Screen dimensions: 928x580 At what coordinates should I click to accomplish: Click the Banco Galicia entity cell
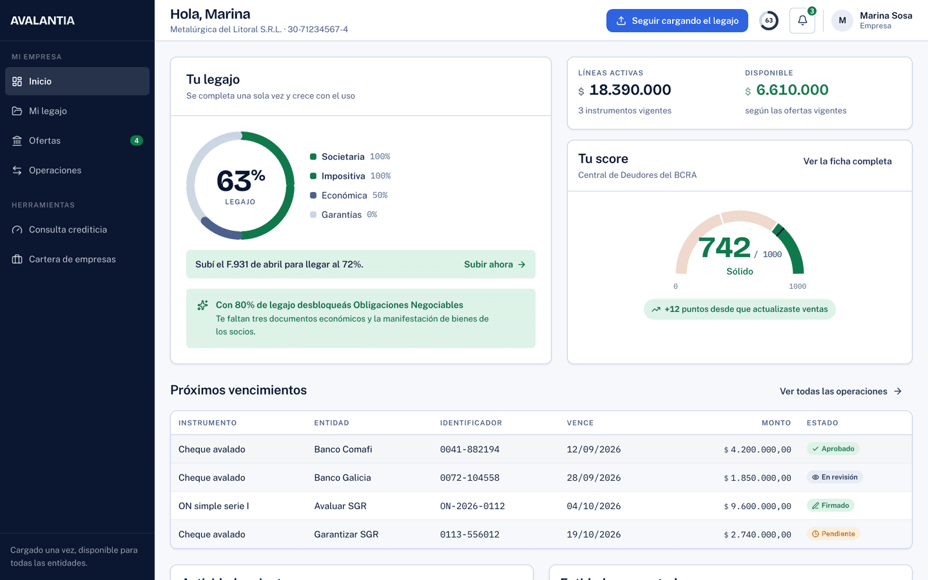pyautogui.click(x=342, y=478)
